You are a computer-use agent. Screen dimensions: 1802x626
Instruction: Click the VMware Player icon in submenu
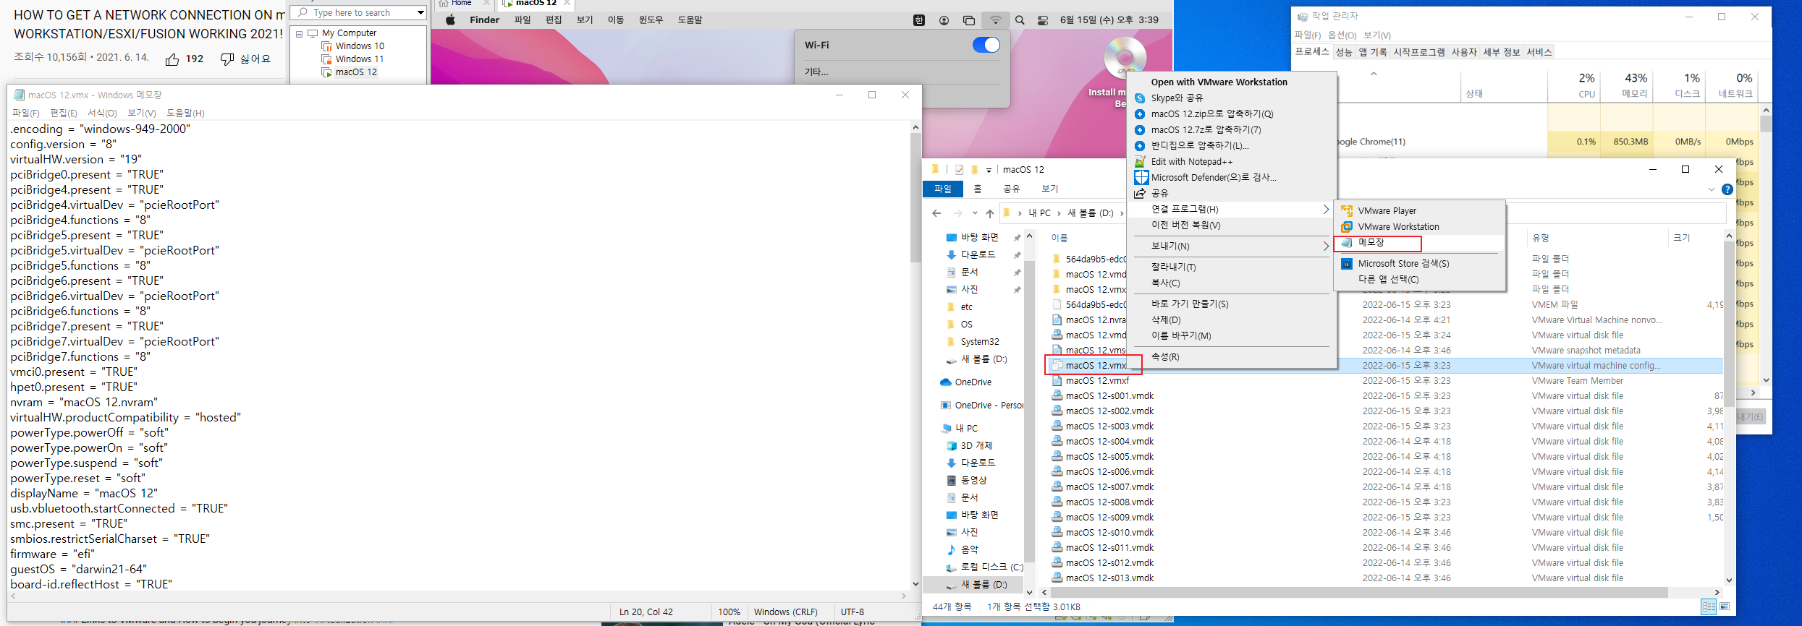[1347, 210]
